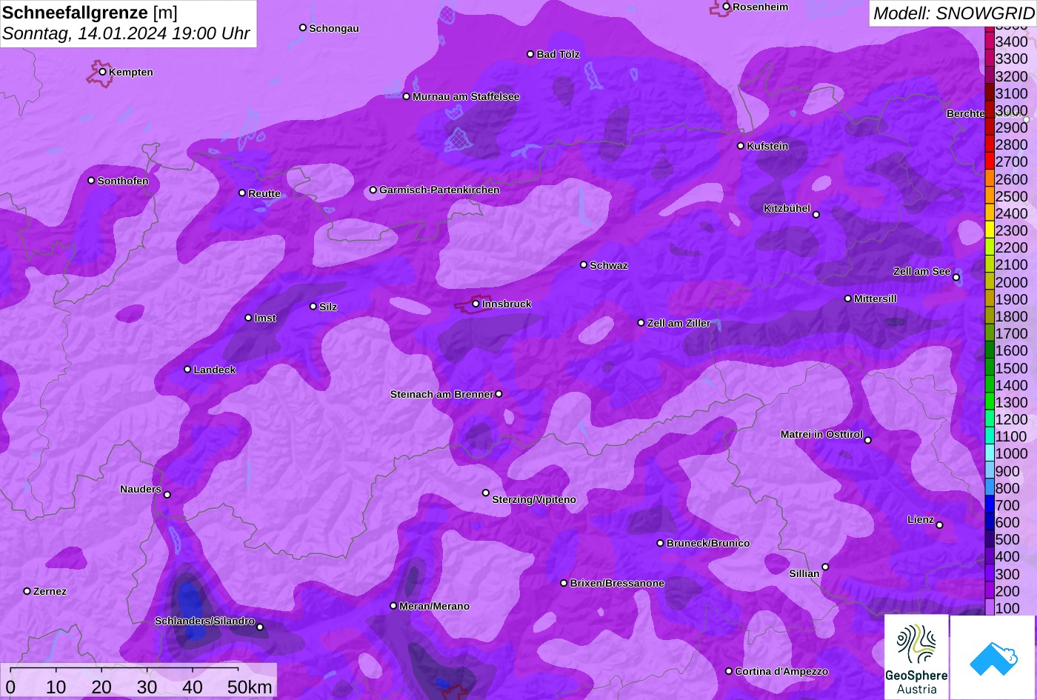Viewport: 1037px width, 700px height.
Task: Click the 'Schneefallgrenze [m]' title
Action: point(90,13)
